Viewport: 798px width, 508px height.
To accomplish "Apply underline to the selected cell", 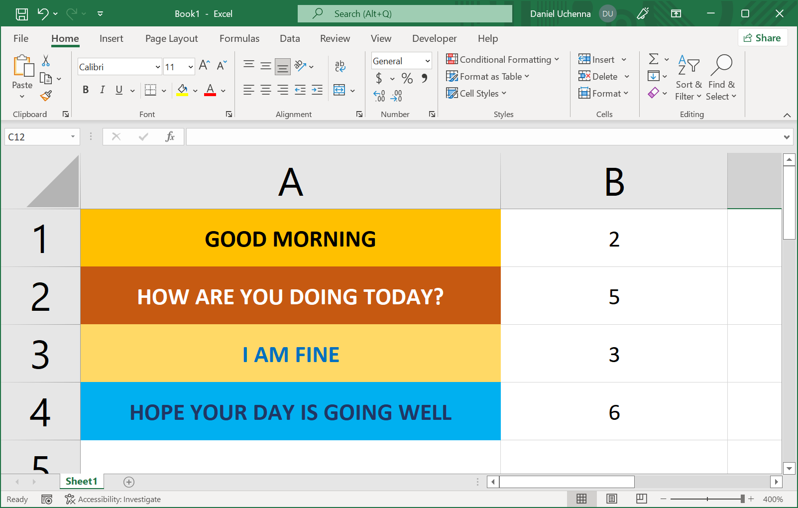I will [x=118, y=90].
